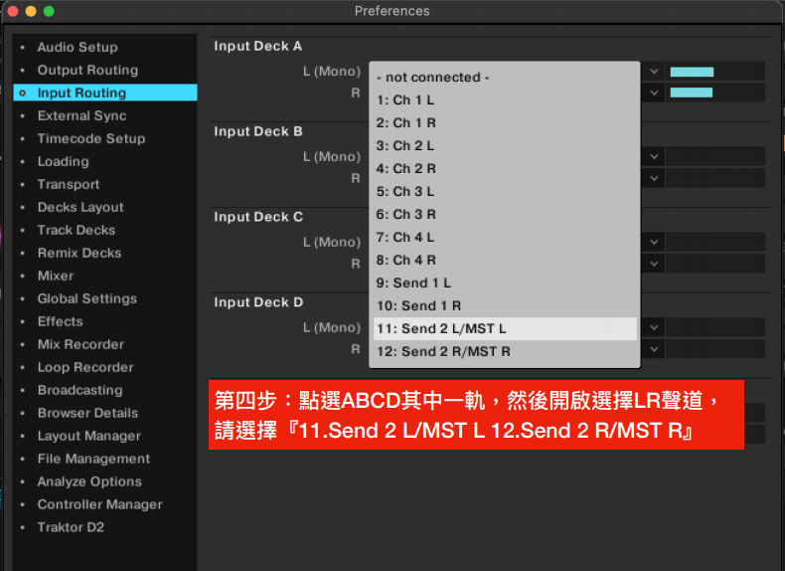Click the Input Deck C heading
Viewport: 785px width, 571px height.
(258, 217)
